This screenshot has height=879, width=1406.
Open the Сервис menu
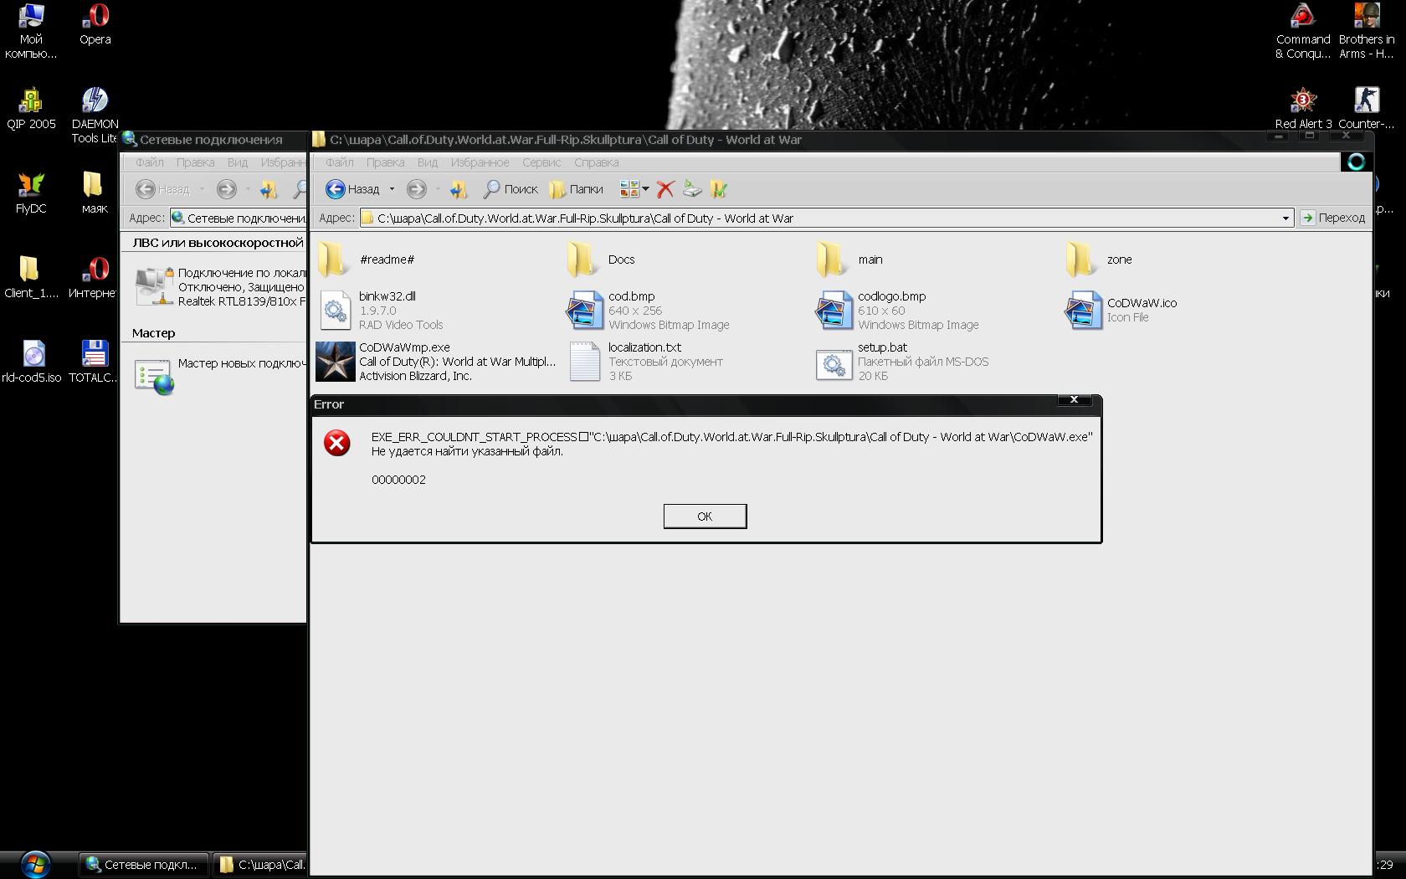tap(541, 162)
